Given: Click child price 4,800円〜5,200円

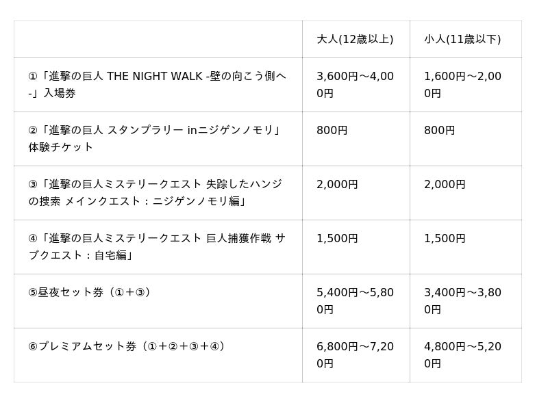Looking at the screenshot, I should (462, 354).
